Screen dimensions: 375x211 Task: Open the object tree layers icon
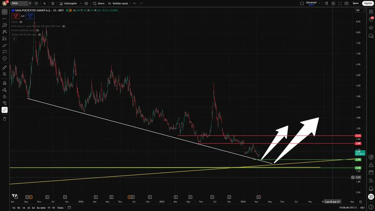tap(371, 28)
